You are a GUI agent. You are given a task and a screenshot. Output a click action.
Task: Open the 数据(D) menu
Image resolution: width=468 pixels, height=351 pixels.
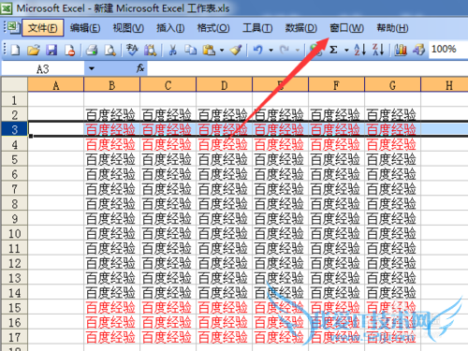(x=300, y=28)
